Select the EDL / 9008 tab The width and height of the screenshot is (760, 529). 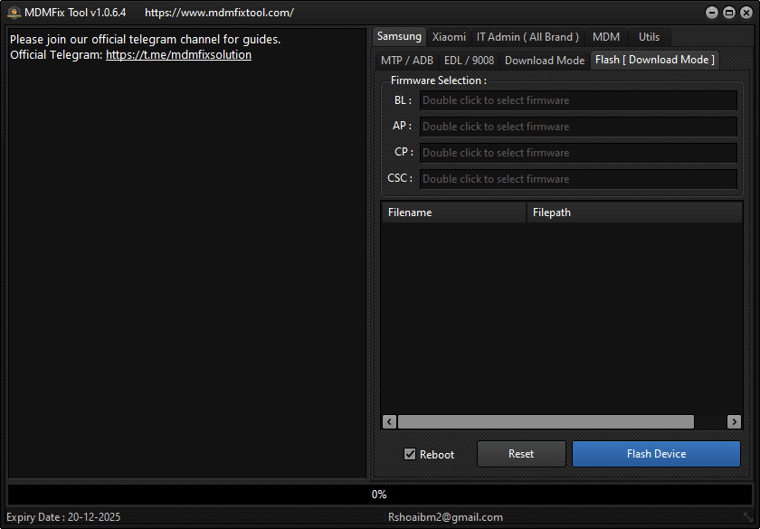pos(470,60)
